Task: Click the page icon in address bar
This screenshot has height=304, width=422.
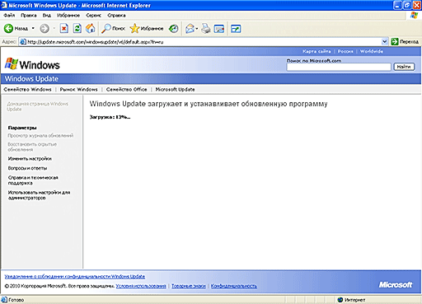Action: coord(23,42)
